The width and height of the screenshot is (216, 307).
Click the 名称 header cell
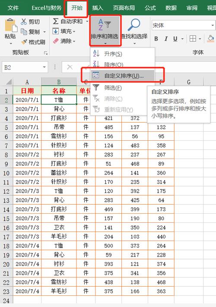(x=59, y=90)
